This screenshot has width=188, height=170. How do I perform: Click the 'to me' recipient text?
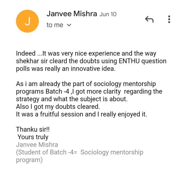click(55, 25)
